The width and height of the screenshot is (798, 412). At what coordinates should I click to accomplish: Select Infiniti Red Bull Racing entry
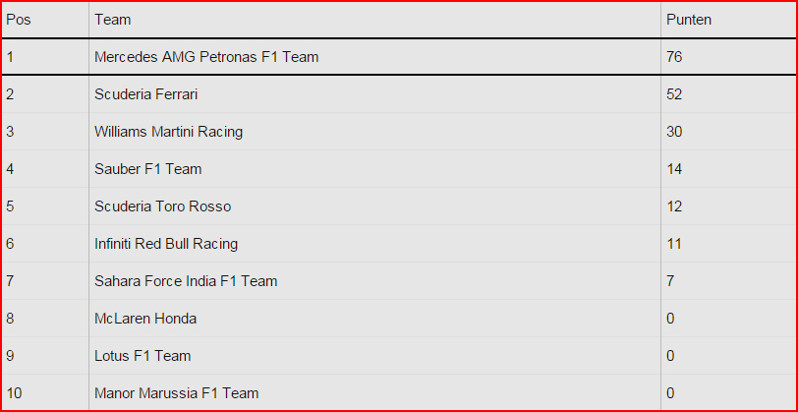166,244
